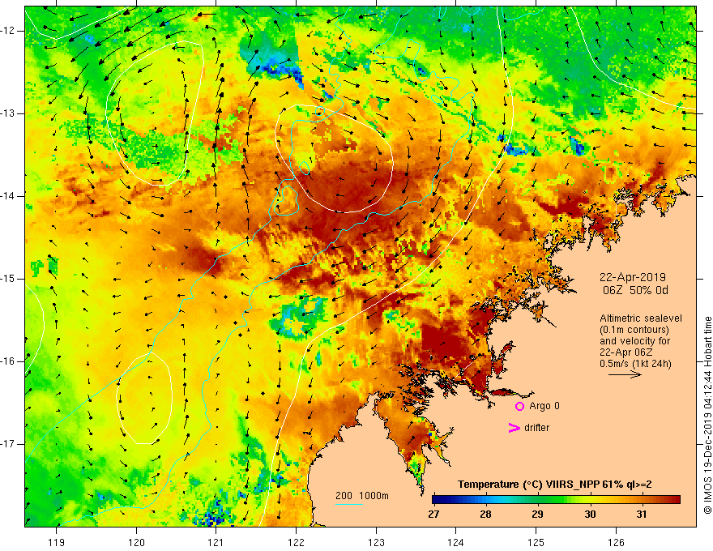
Task: Click the latitude label -17
Action: [9, 444]
